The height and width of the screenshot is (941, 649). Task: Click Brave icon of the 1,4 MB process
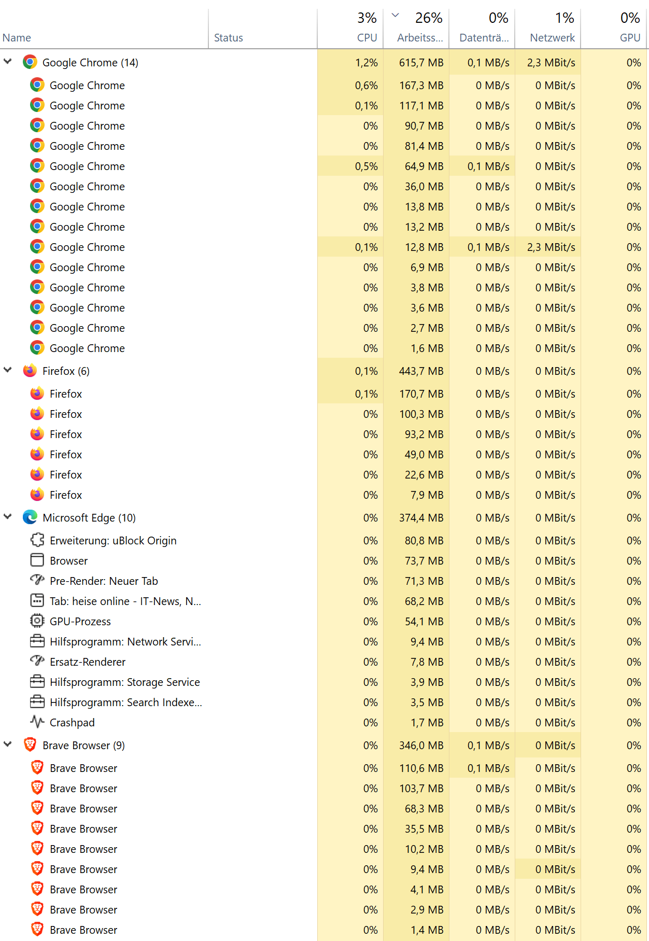(x=37, y=930)
